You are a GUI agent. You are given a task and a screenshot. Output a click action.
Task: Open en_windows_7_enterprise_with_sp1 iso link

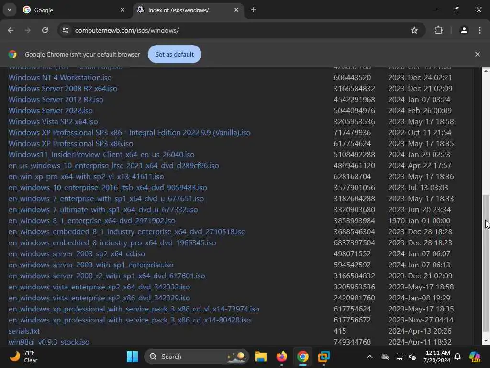[x=106, y=199]
